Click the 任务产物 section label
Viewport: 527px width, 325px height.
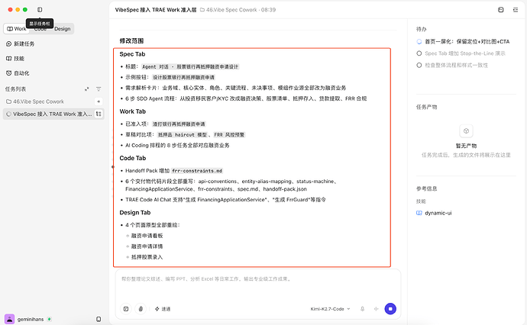[426, 107]
